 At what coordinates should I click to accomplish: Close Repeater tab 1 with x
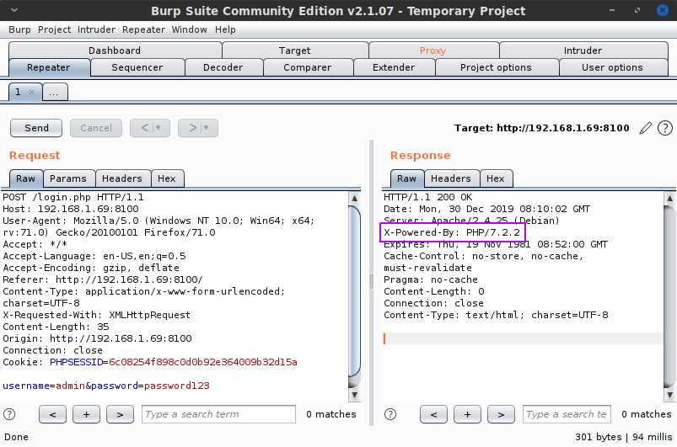pos(32,92)
